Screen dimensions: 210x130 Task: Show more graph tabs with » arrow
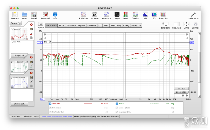pyautogui.click(x=140, y=26)
